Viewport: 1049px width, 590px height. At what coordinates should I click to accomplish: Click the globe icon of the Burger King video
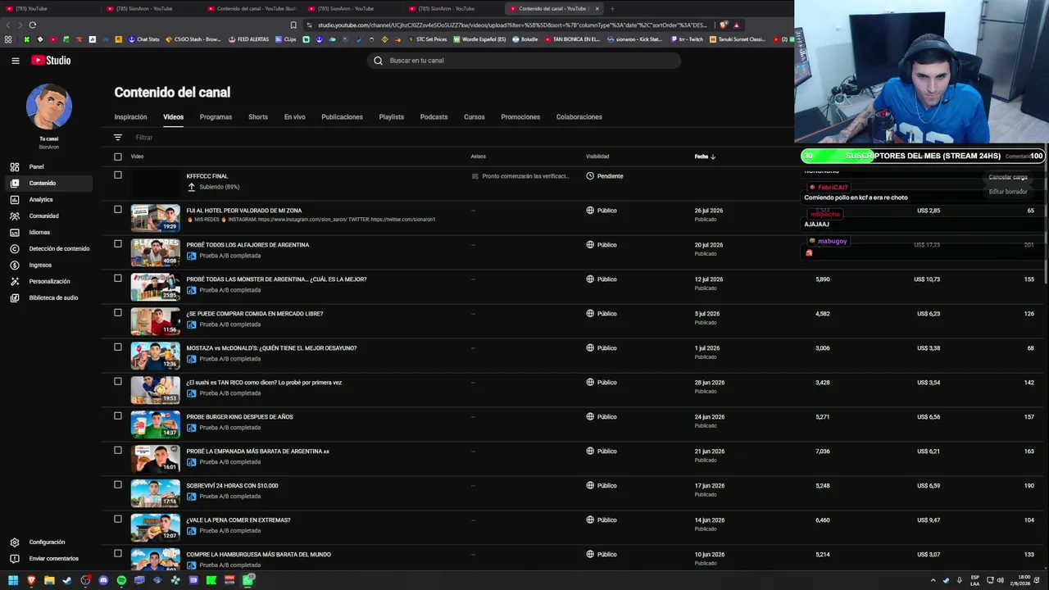(590, 417)
